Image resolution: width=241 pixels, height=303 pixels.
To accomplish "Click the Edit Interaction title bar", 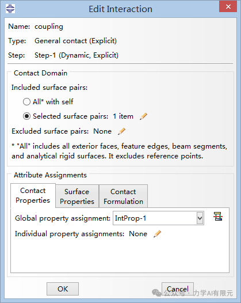I will coord(120,9).
